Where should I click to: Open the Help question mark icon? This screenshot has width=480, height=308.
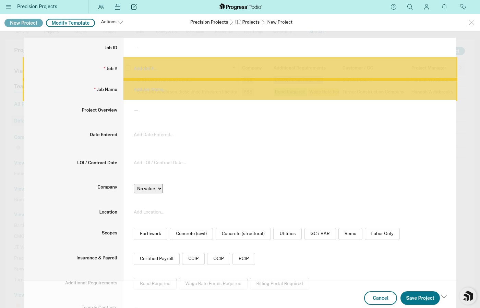[394, 7]
